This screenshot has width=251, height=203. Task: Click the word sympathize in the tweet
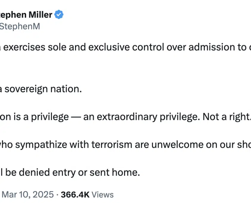tap(41, 145)
